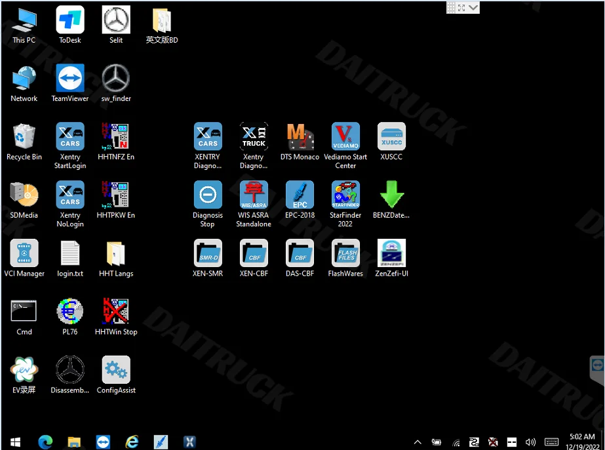
Task: Open the HHT Langs folder
Action: (x=116, y=258)
